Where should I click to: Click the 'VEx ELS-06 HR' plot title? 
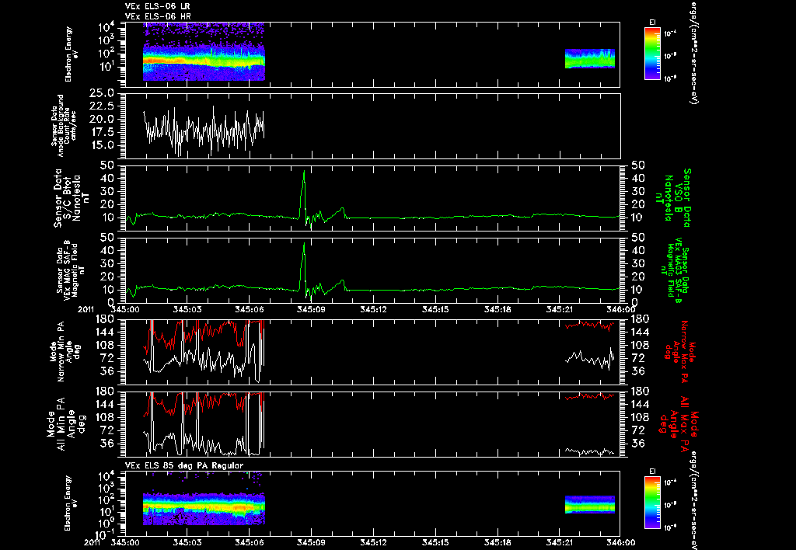(157, 17)
